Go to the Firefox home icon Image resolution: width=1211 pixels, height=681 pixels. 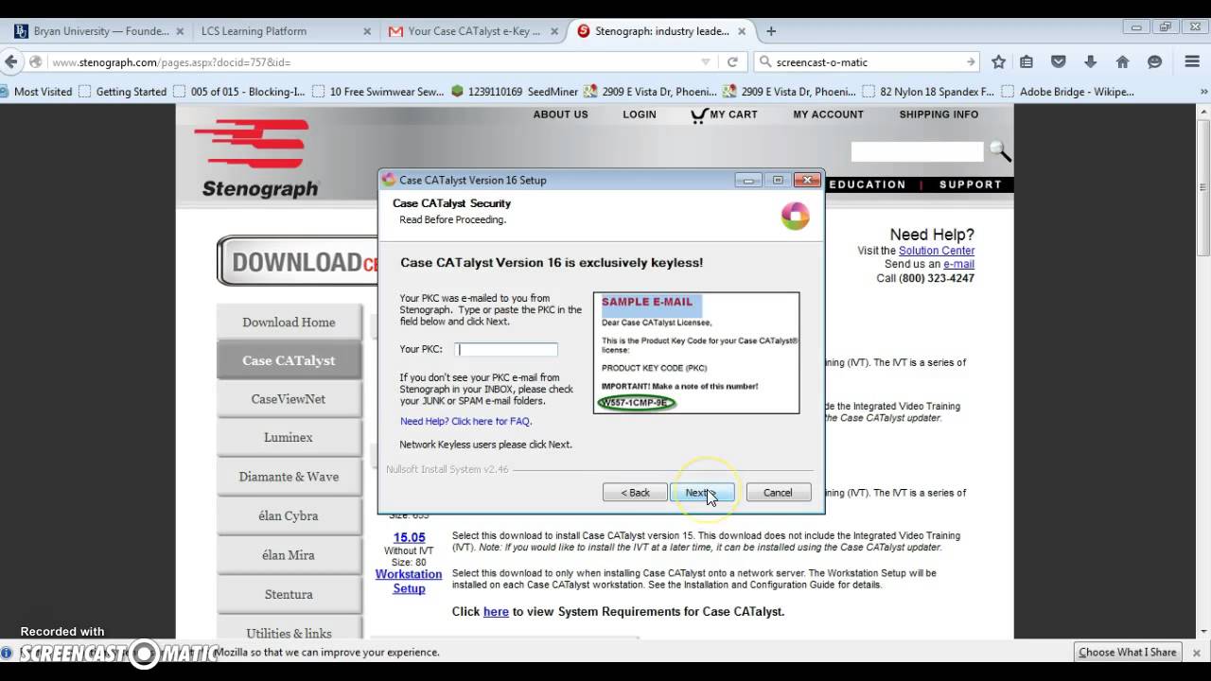[x=1122, y=61]
